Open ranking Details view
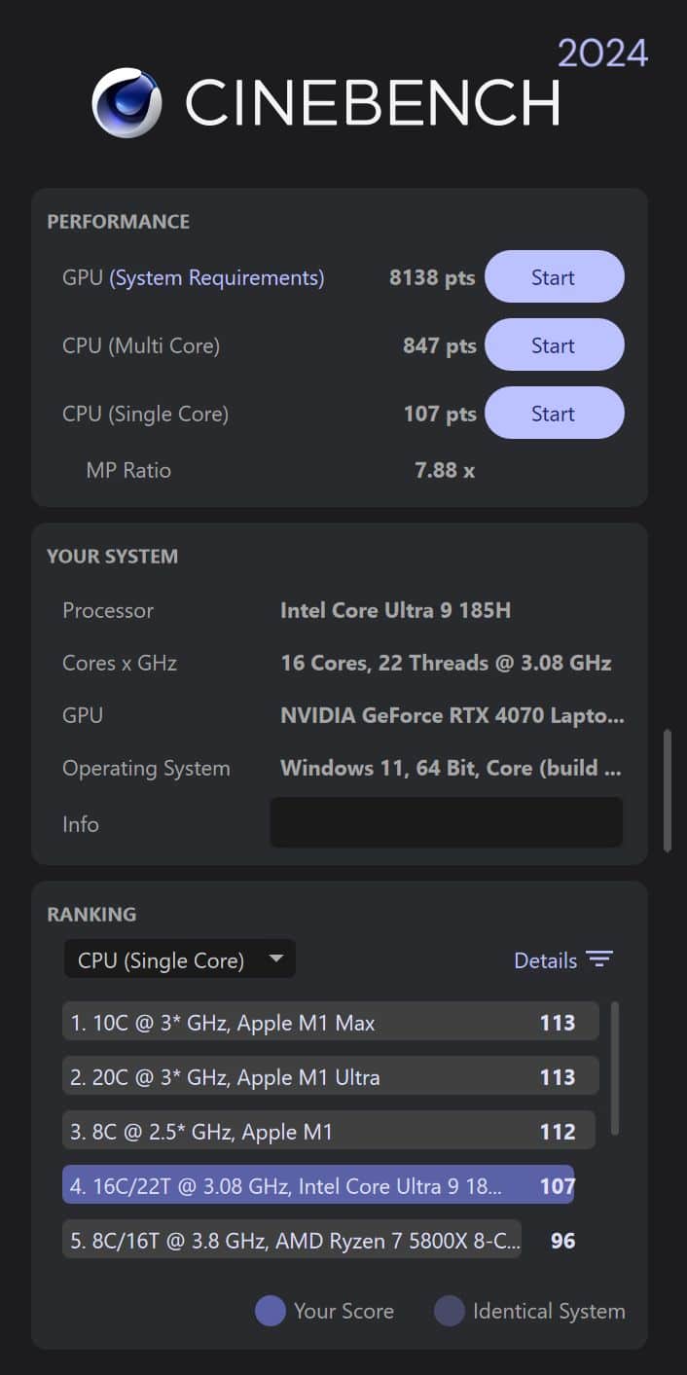Viewport: 687px width, 1375px height. click(x=545, y=960)
